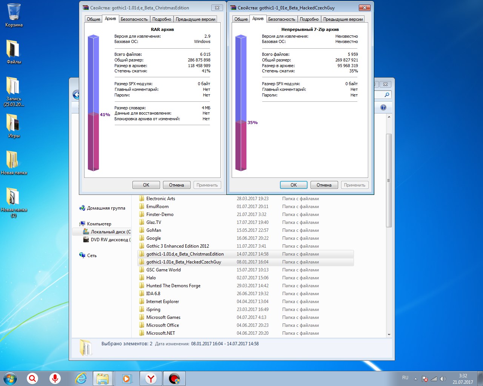Show hidden system tray icons
Viewport: 483px width, 386px height.
coord(415,379)
